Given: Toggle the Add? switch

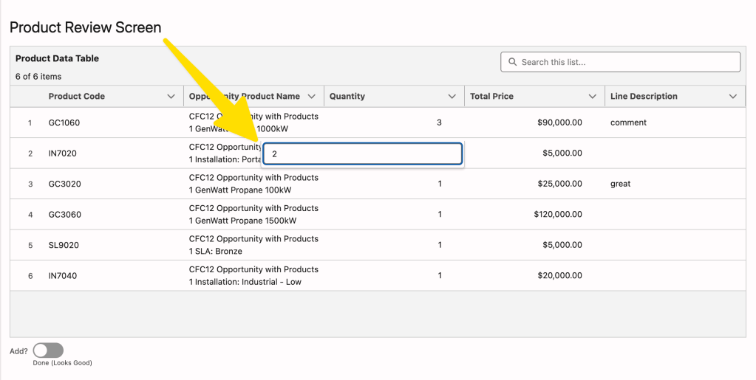Looking at the screenshot, I should point(48,350).
